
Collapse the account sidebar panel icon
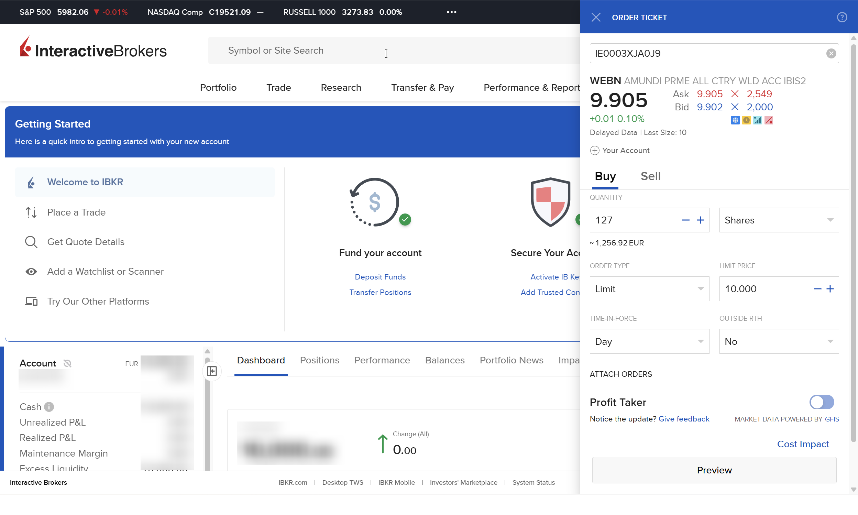[x=212, y=371]
